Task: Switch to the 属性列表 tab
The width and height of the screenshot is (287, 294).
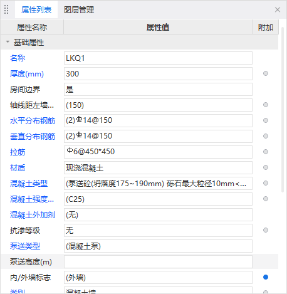Action: tap(36, 9)
